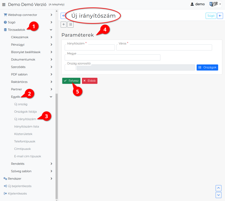225x201 pixels.
Task: Expand the Rendszer menu
Action: pos(51,178)
